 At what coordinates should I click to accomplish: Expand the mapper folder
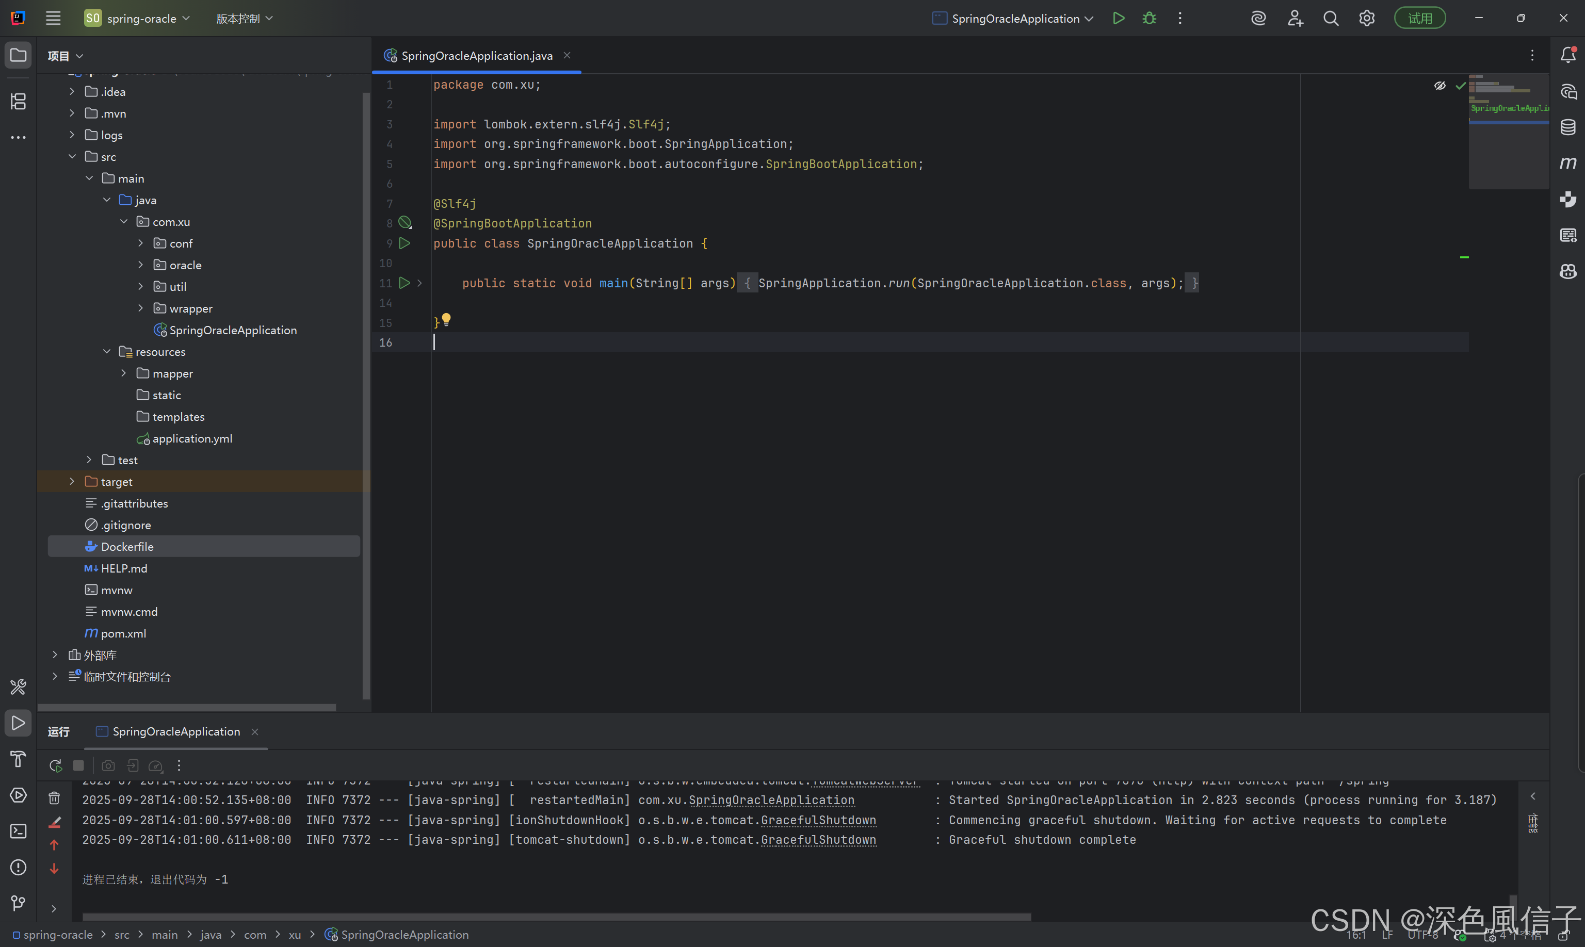tap(123, 373)
